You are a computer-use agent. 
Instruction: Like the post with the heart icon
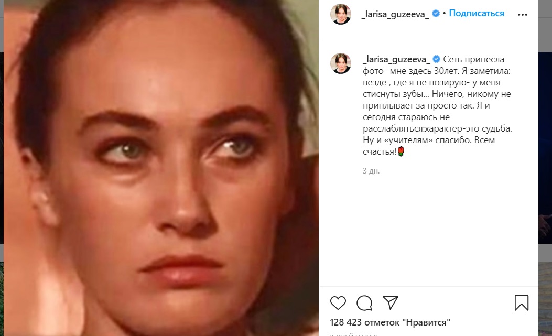pyautogui.click(x=338, y=303)
